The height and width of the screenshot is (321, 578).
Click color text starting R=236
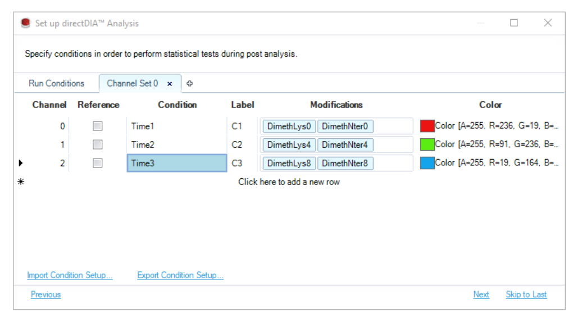click(x=497, y=126)
